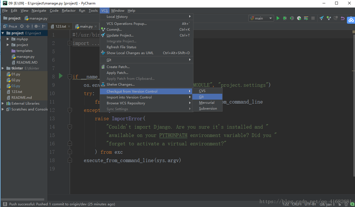Expand External Libraries node

(x=3, y=103)
